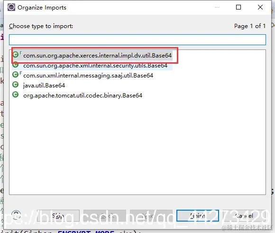The width and height of the screenshot is (275, 233).
Task: Maximize the Organize Imports dialog
Action: click(238, 7)
